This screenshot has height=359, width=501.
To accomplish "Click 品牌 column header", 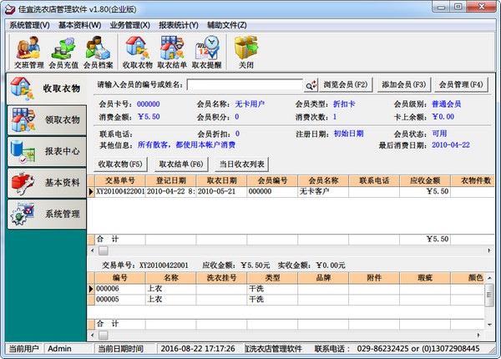I will pyautogui.click(x=323, y=278).
